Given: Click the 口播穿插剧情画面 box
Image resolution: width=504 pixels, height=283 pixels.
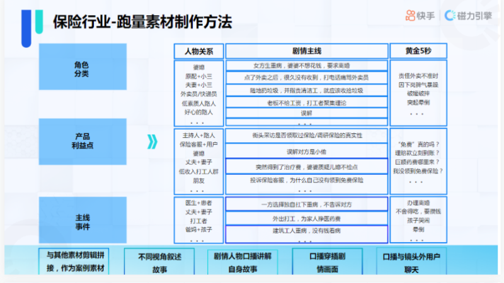Looking at the screenshot, I should click(327, 261).
